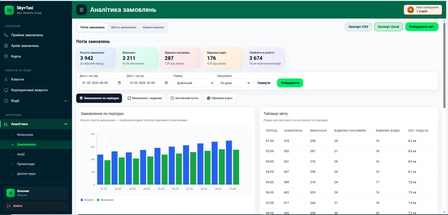Switch to the Якість виконання tab
This screenshot has height=215, width=448.
[124, 27]
